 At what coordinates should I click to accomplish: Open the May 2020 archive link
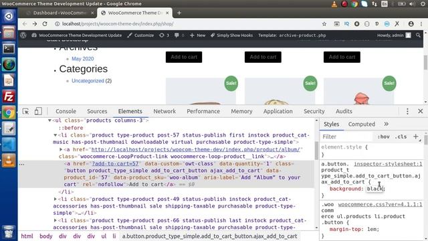(x=83, y=59)
